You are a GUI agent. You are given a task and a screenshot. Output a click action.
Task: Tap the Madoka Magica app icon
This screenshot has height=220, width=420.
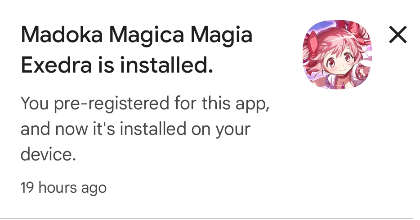[337, 55]
